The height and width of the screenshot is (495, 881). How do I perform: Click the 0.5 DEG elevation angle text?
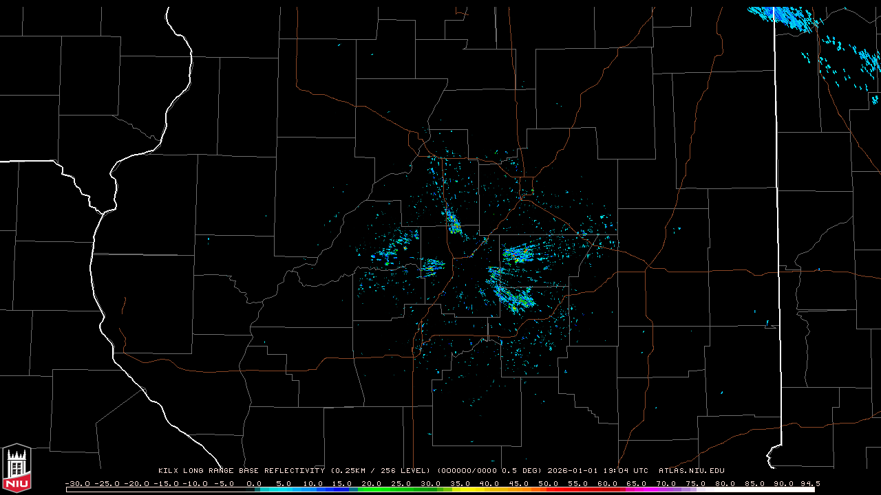point(524,471)
